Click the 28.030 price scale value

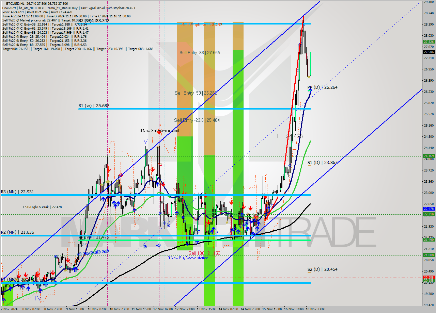(429, 35)
